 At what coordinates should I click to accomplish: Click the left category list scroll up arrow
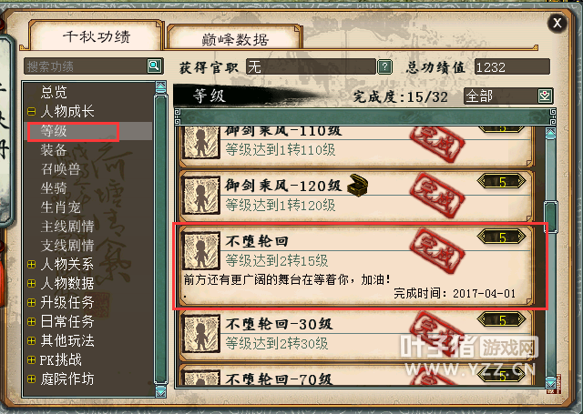tap(160, 87)
